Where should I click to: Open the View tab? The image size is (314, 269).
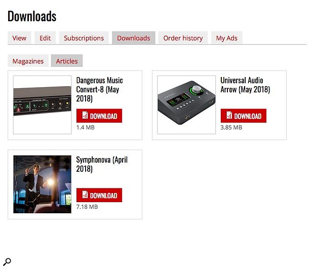click(x=19, y=38)
